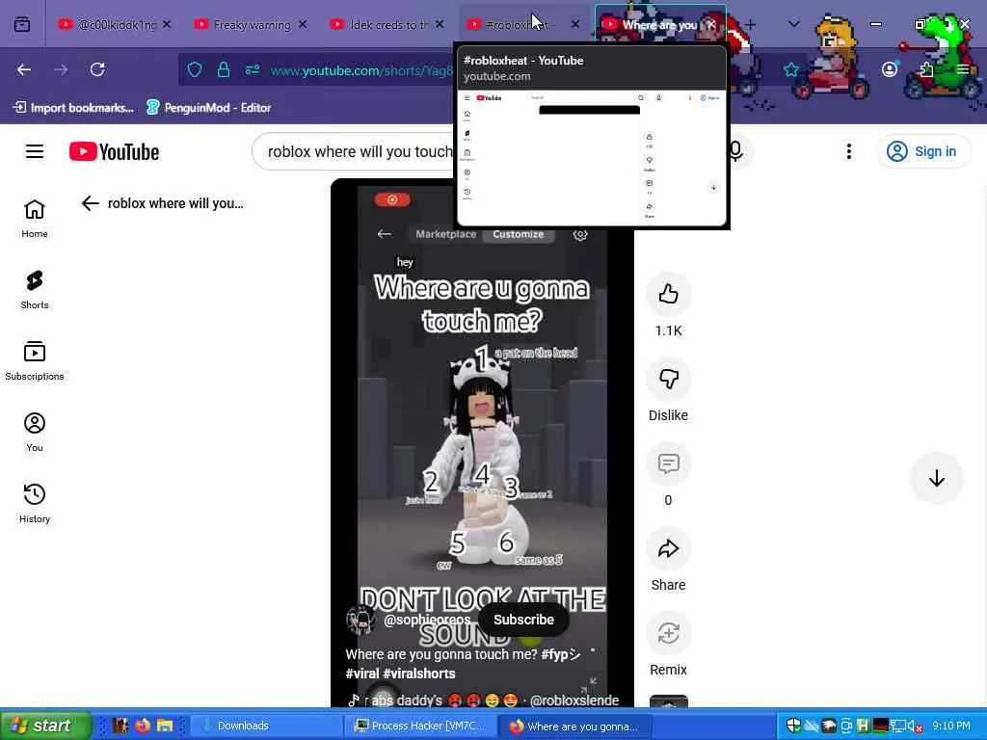Click the Firefox back arrow
987x740 pixels.
coord(24,69)
